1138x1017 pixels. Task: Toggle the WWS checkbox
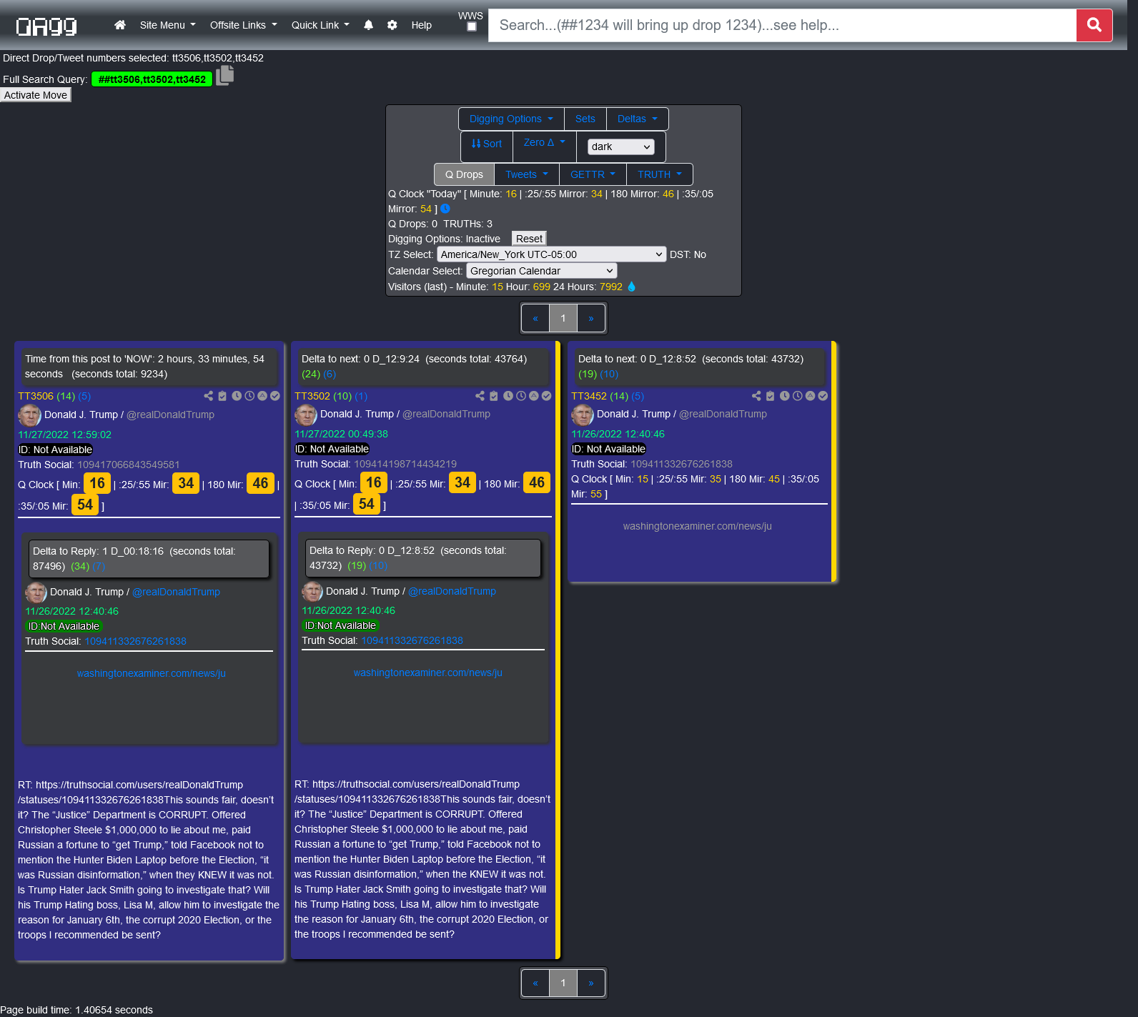472,27
